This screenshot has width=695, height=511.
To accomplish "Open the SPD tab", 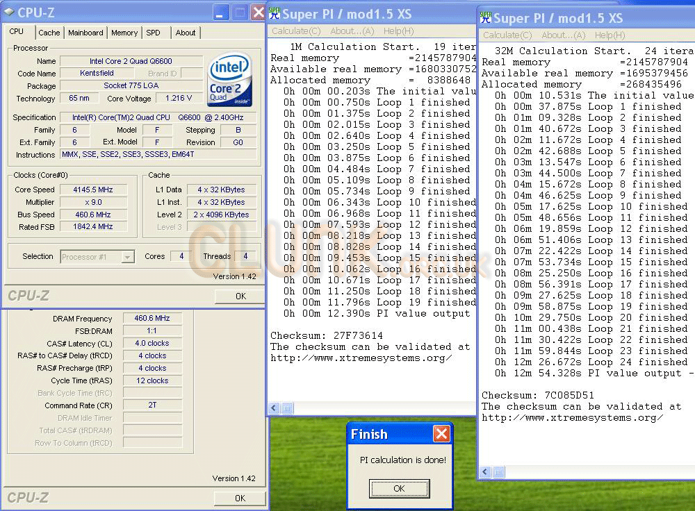I will (153, 33).
